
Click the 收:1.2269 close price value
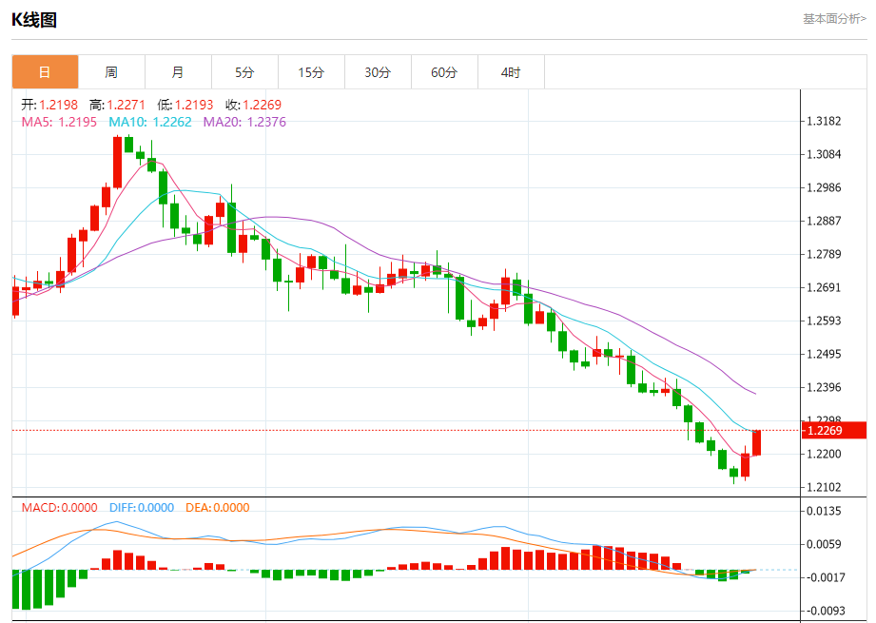(254, 105)
